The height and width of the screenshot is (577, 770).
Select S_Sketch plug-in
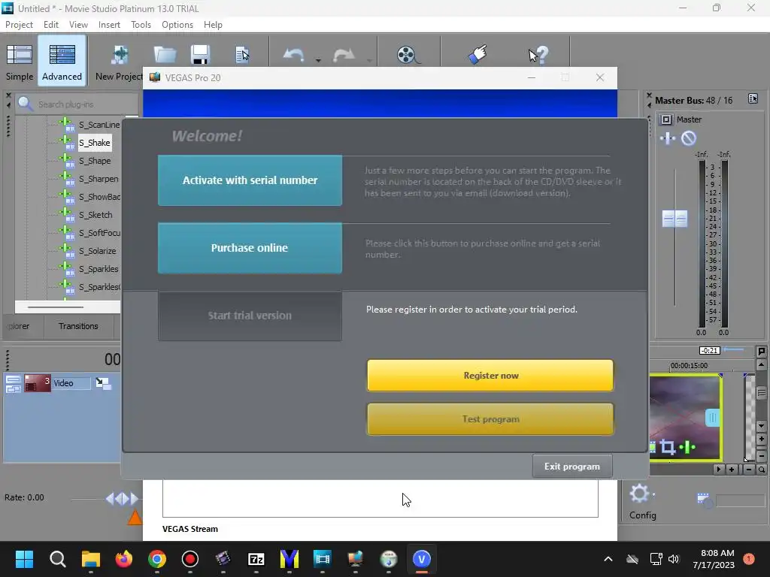coord(95,215)
